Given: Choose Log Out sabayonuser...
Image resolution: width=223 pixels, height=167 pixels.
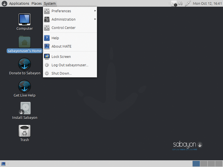Looking at the screenshot, I should (x=70, y=65).
